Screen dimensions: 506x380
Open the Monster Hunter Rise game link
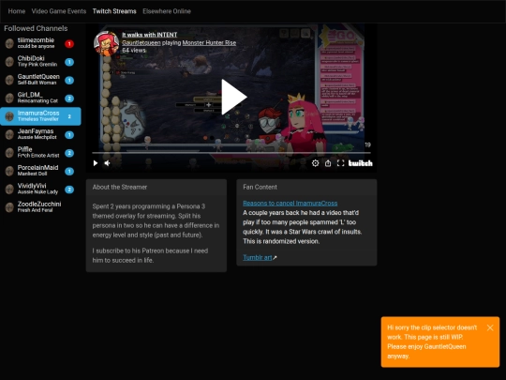209,42
